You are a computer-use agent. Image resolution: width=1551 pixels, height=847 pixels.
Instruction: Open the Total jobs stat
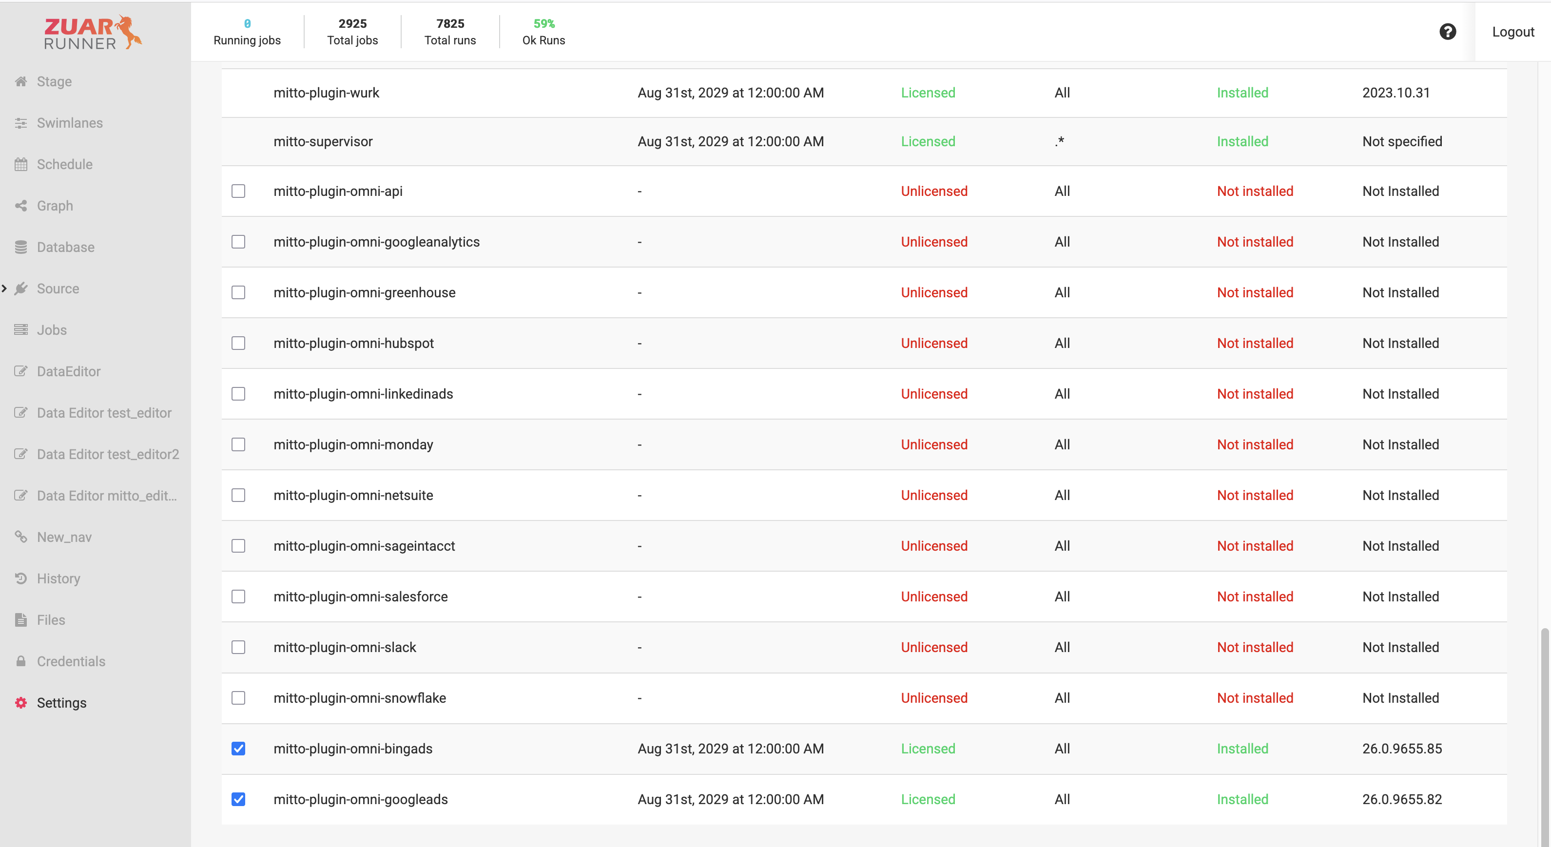[352, 31]
